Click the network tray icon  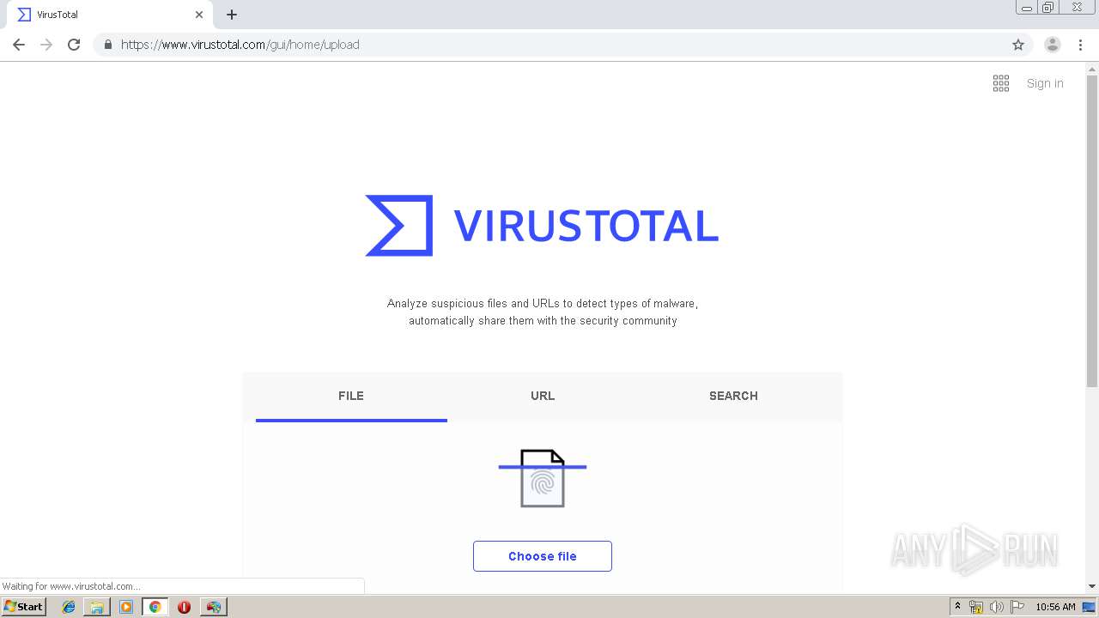click(976, 607)
